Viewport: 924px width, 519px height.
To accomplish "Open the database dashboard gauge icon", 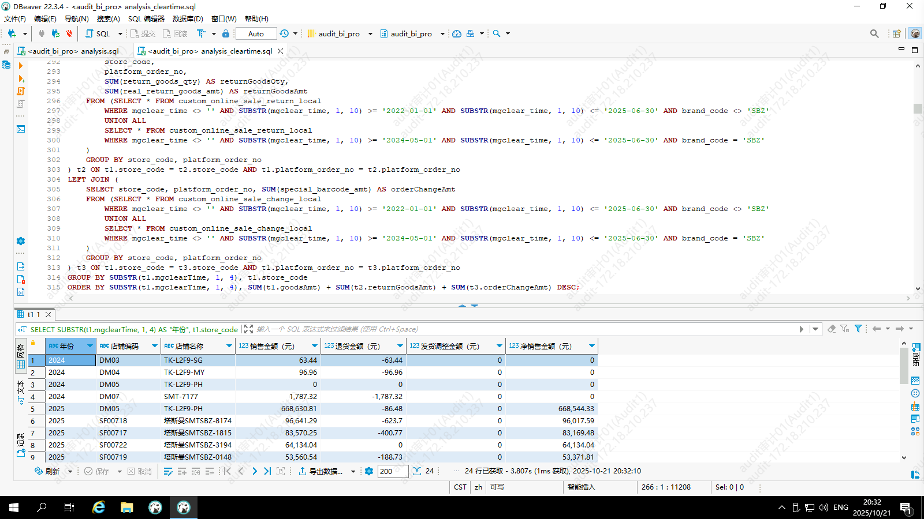I will pyautogui.click(x=457, y=33).
